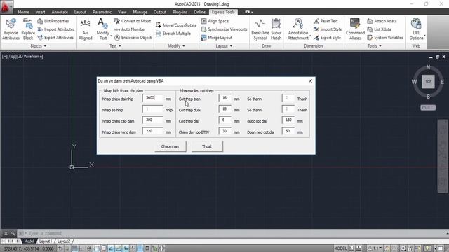Insert a Break-line Symbol
This screenshot has width=449, height=252.
point(260,29)
